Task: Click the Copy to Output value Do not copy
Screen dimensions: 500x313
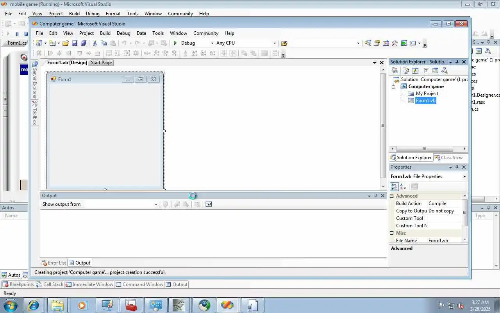Action: [445, 211]
